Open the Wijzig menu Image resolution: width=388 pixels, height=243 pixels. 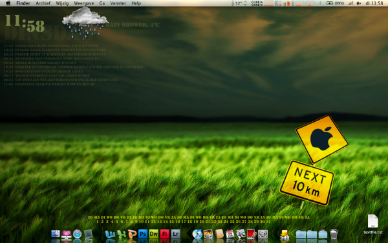[62, 3]
